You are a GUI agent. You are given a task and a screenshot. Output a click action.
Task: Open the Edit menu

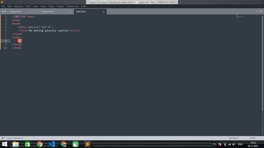click(x=9, y=7)
